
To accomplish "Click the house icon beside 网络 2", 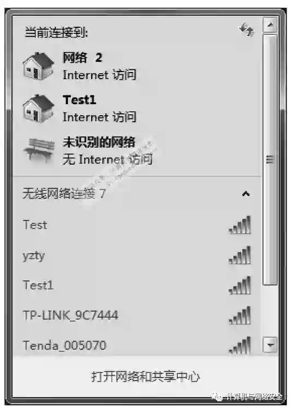I will click(38, 66).
